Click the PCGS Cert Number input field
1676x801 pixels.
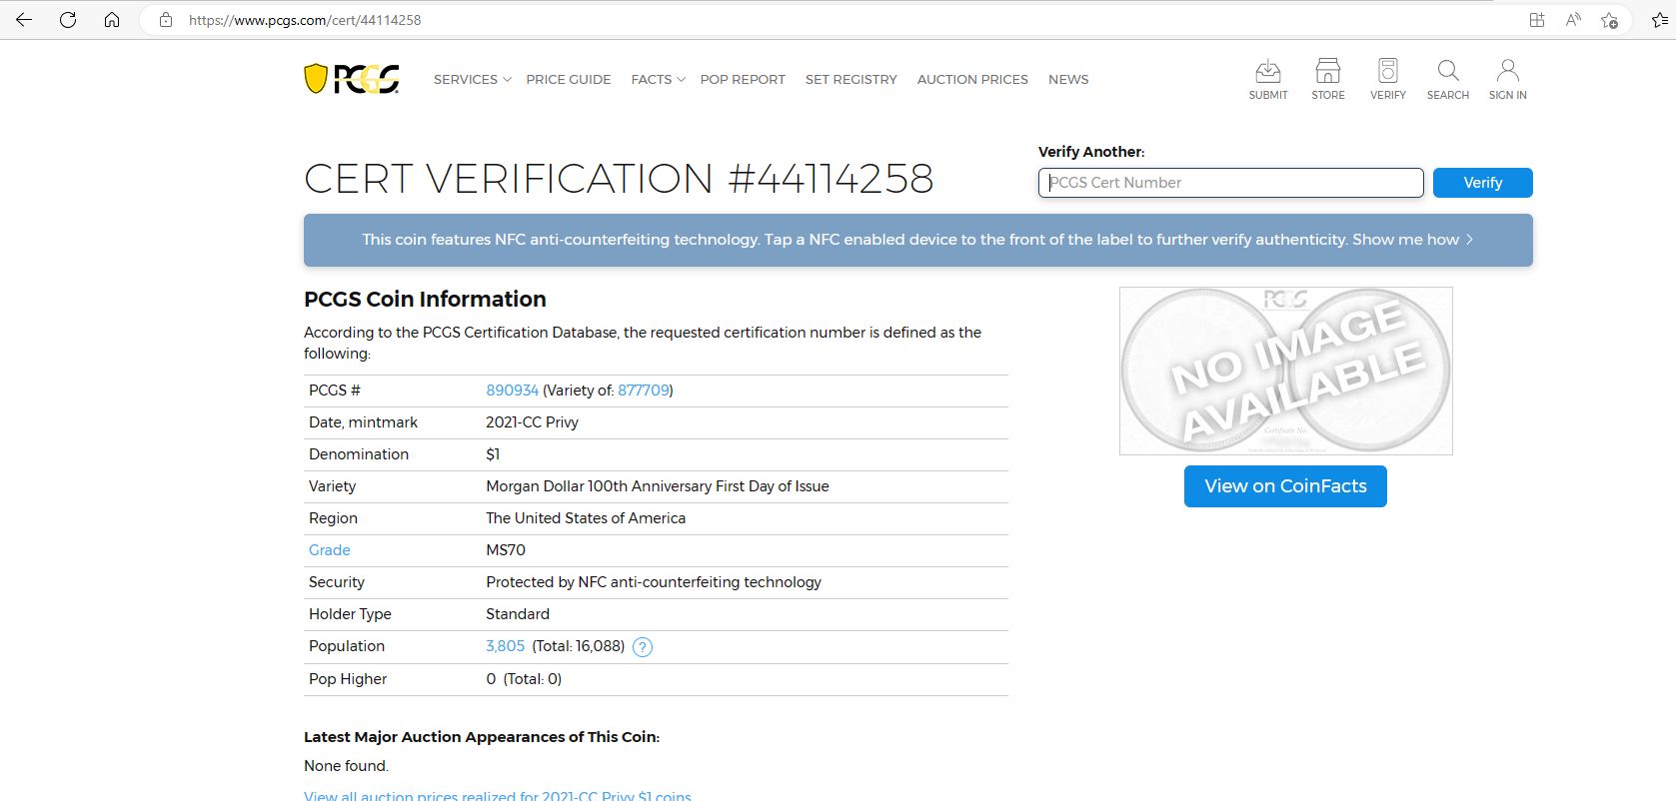click(x=1231, y=183)
